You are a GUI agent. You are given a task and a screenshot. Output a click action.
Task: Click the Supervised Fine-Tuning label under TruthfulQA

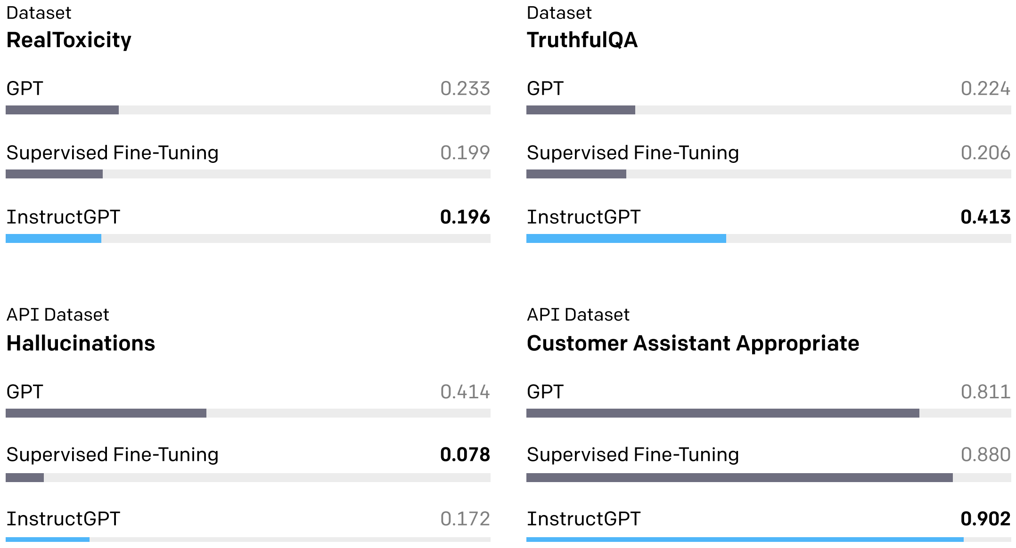coord(633,153)
